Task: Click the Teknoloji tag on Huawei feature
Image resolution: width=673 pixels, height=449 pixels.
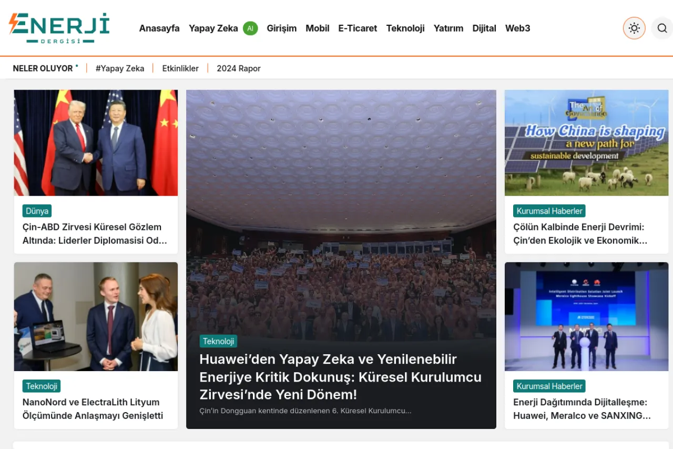Action: 218,341
